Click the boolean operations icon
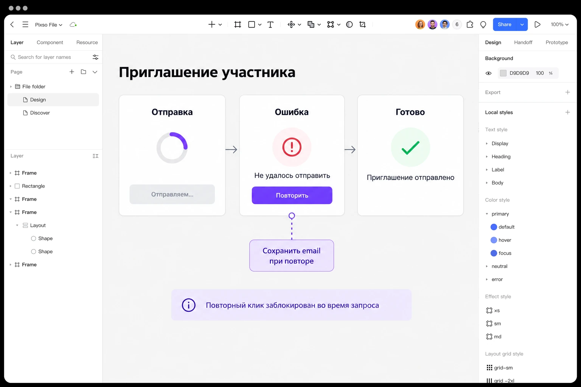This screenshot has width=581, height=387. pos(311,25)
